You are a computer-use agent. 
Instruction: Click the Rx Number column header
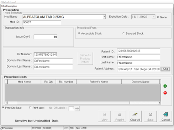tap(66, 82)
